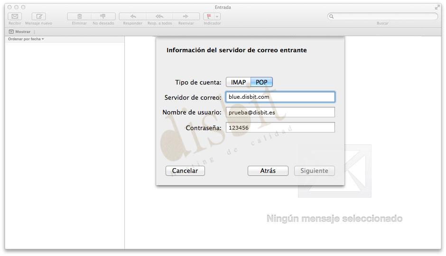Screen dimensions: 446x256
Task: Click the Siguiente button
Action: [314, 171]
